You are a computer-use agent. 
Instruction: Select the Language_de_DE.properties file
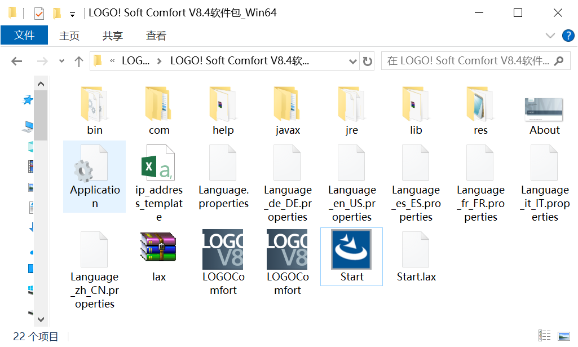click(288, 183)
